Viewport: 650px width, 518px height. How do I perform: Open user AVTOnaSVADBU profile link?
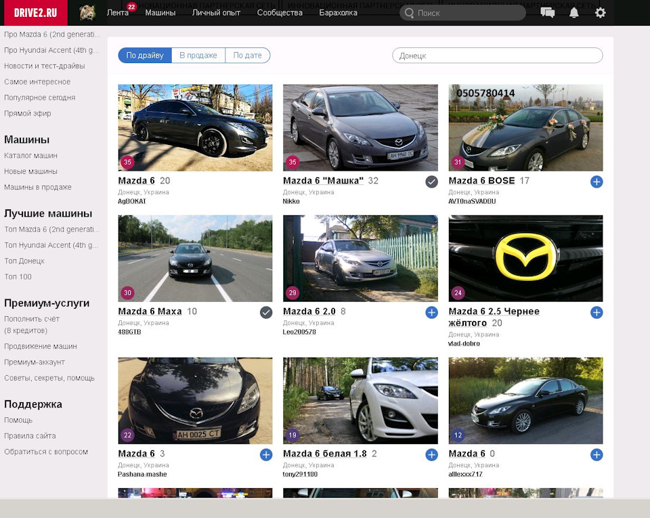(472, 201)
